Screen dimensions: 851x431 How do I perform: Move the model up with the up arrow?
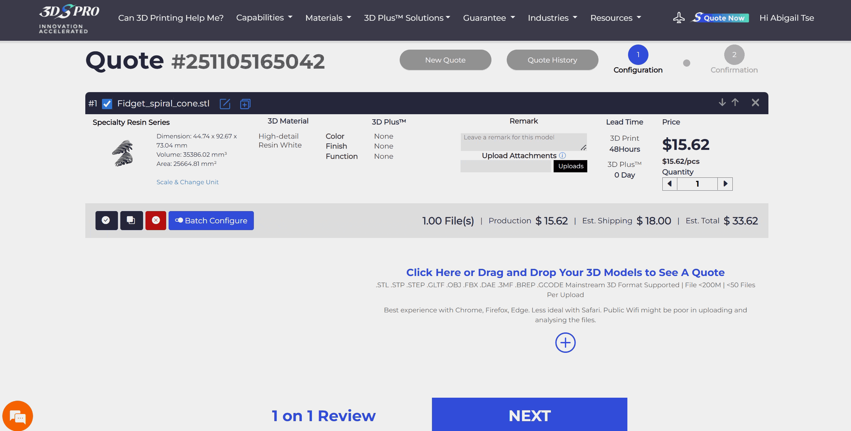click(x=735, y=102)
